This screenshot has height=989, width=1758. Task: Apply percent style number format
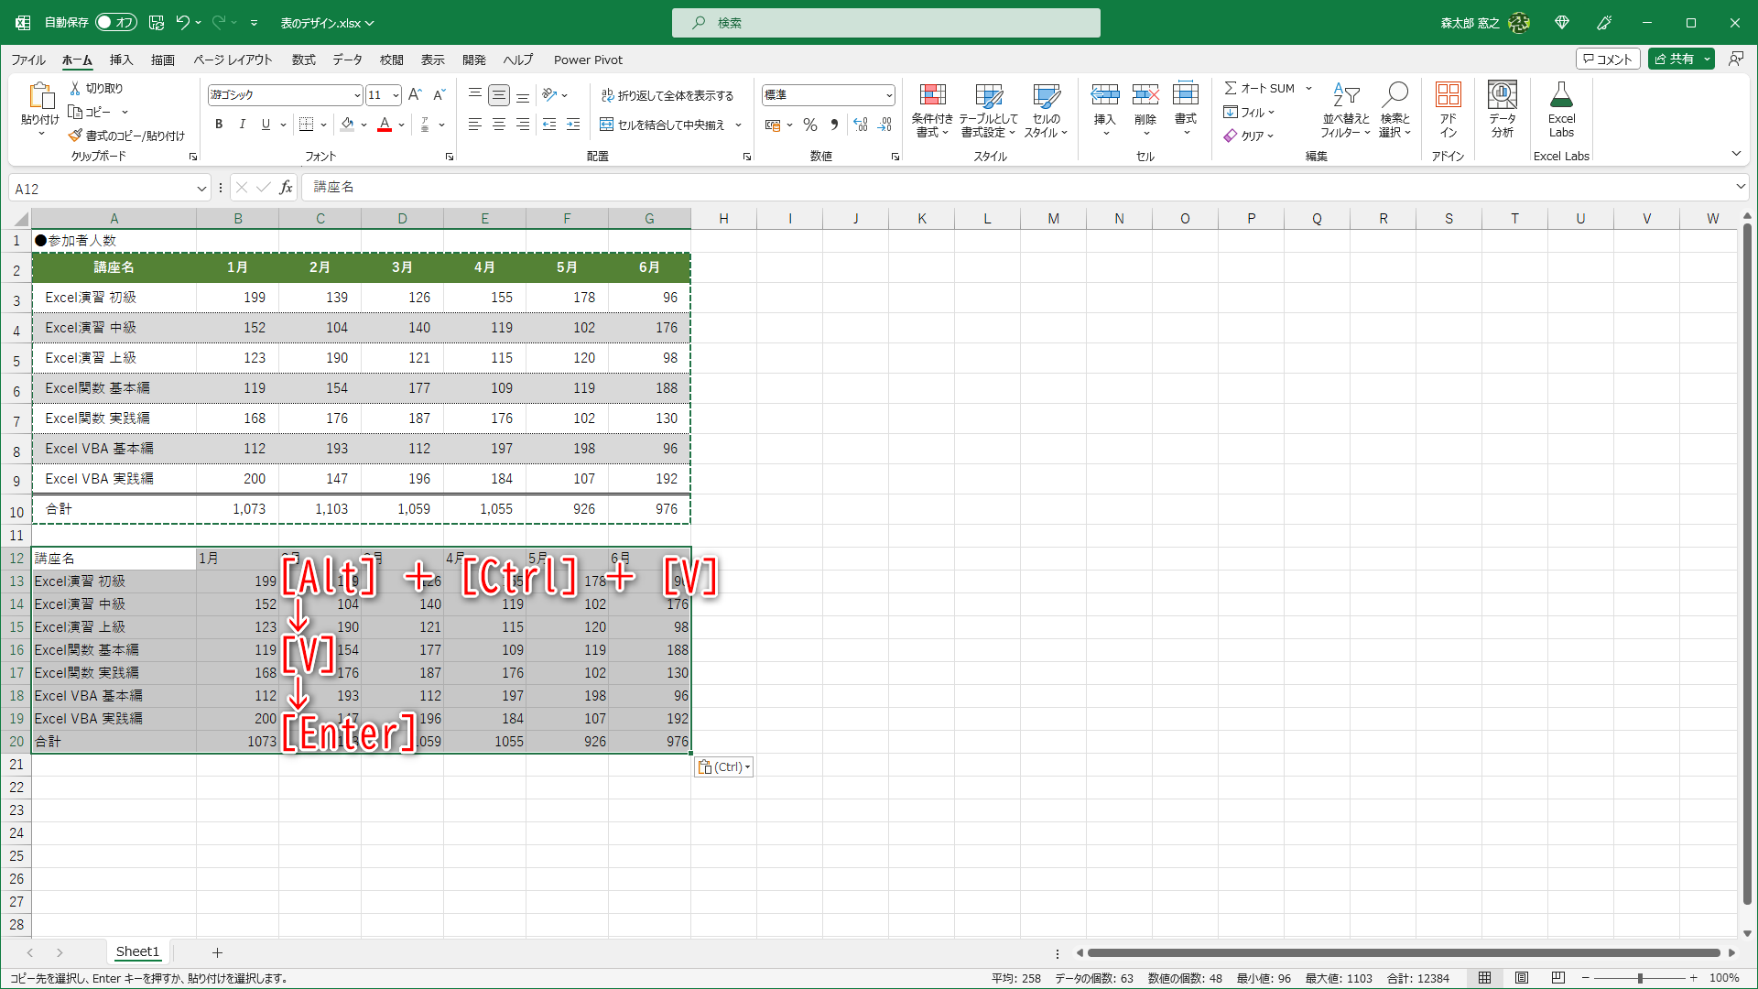click(x=809, y=125)
